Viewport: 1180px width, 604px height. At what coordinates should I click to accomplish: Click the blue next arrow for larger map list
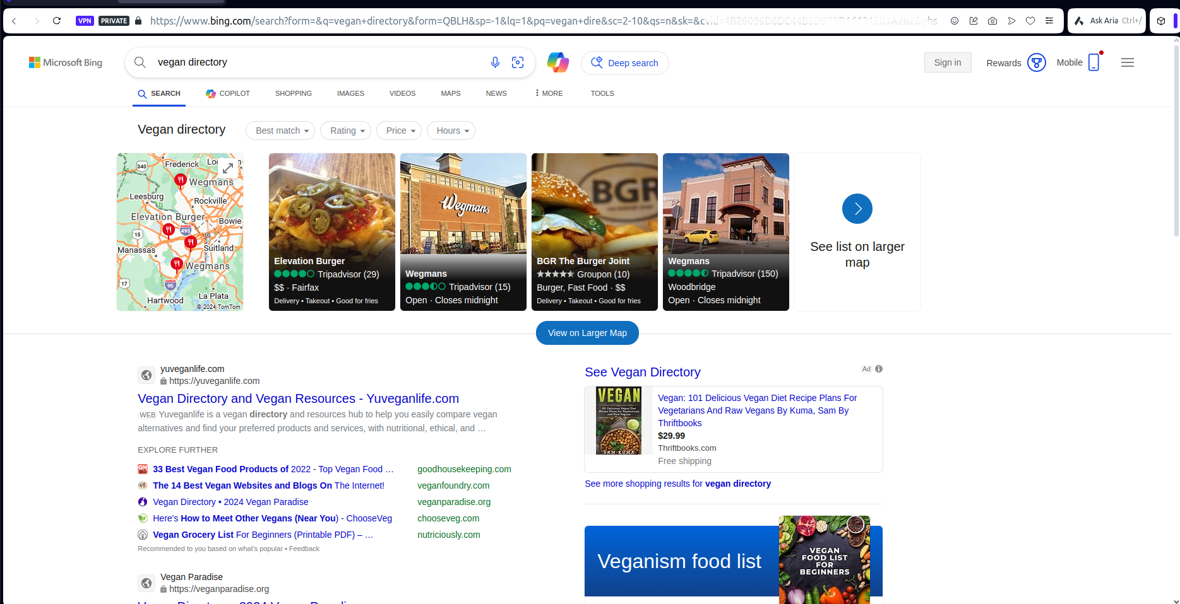click(857, 209)
